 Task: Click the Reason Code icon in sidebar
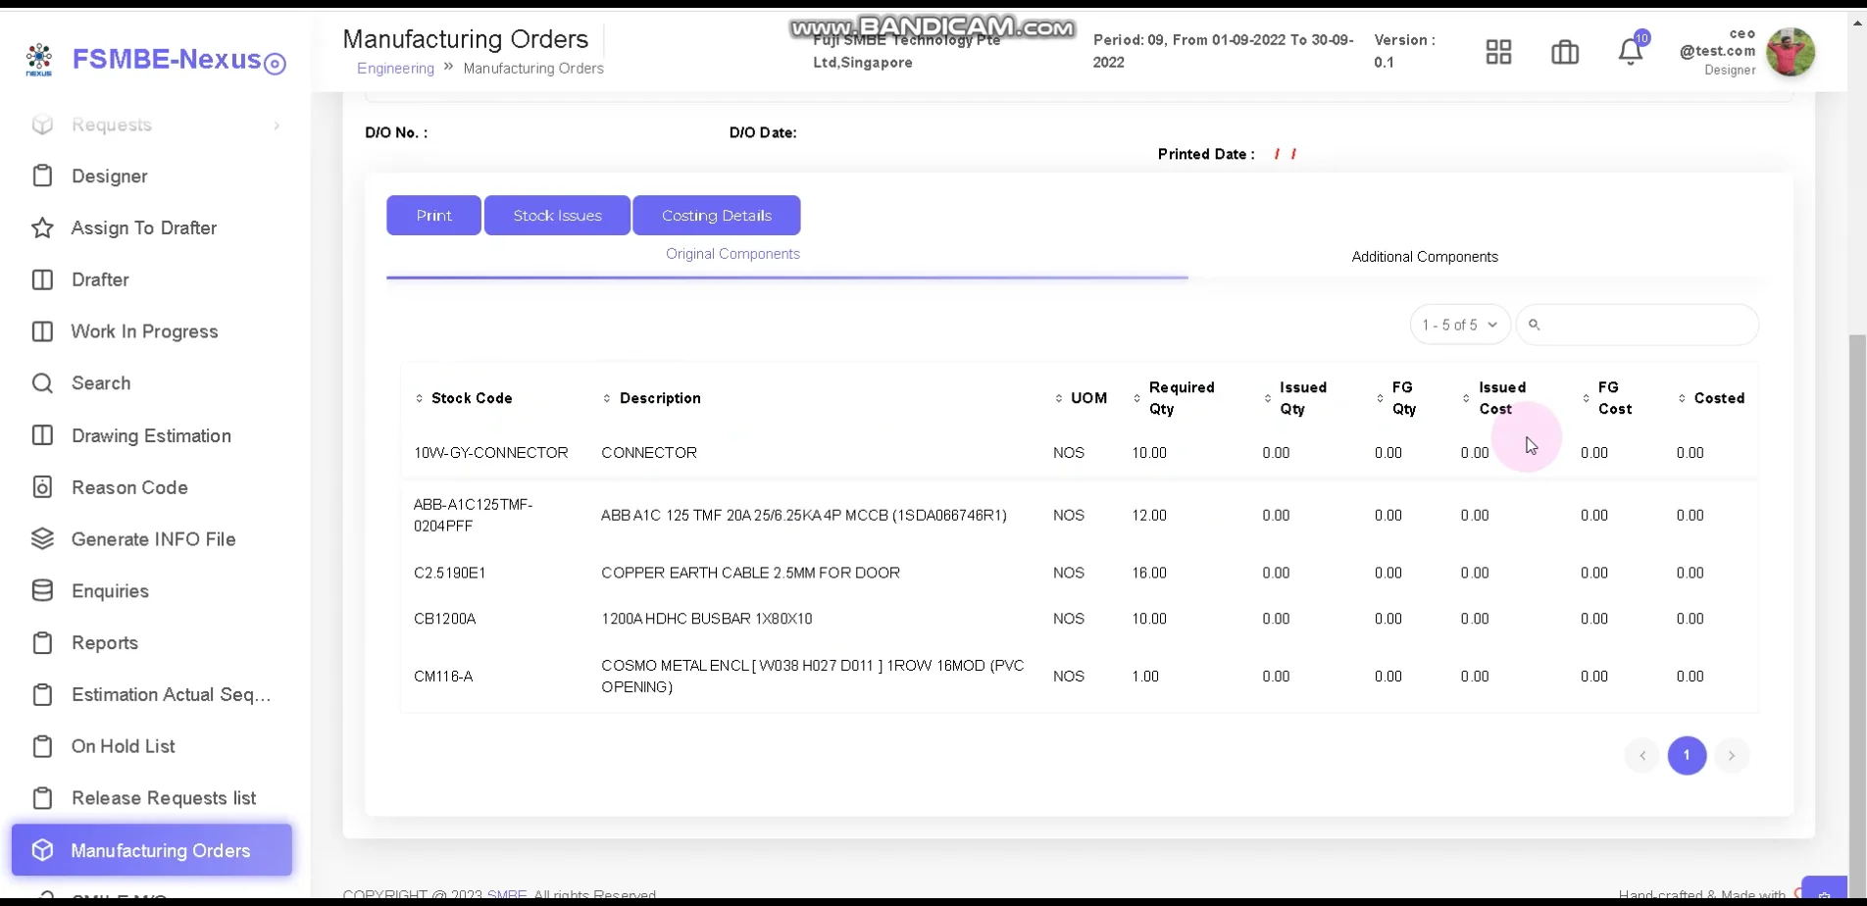(42, 487)
